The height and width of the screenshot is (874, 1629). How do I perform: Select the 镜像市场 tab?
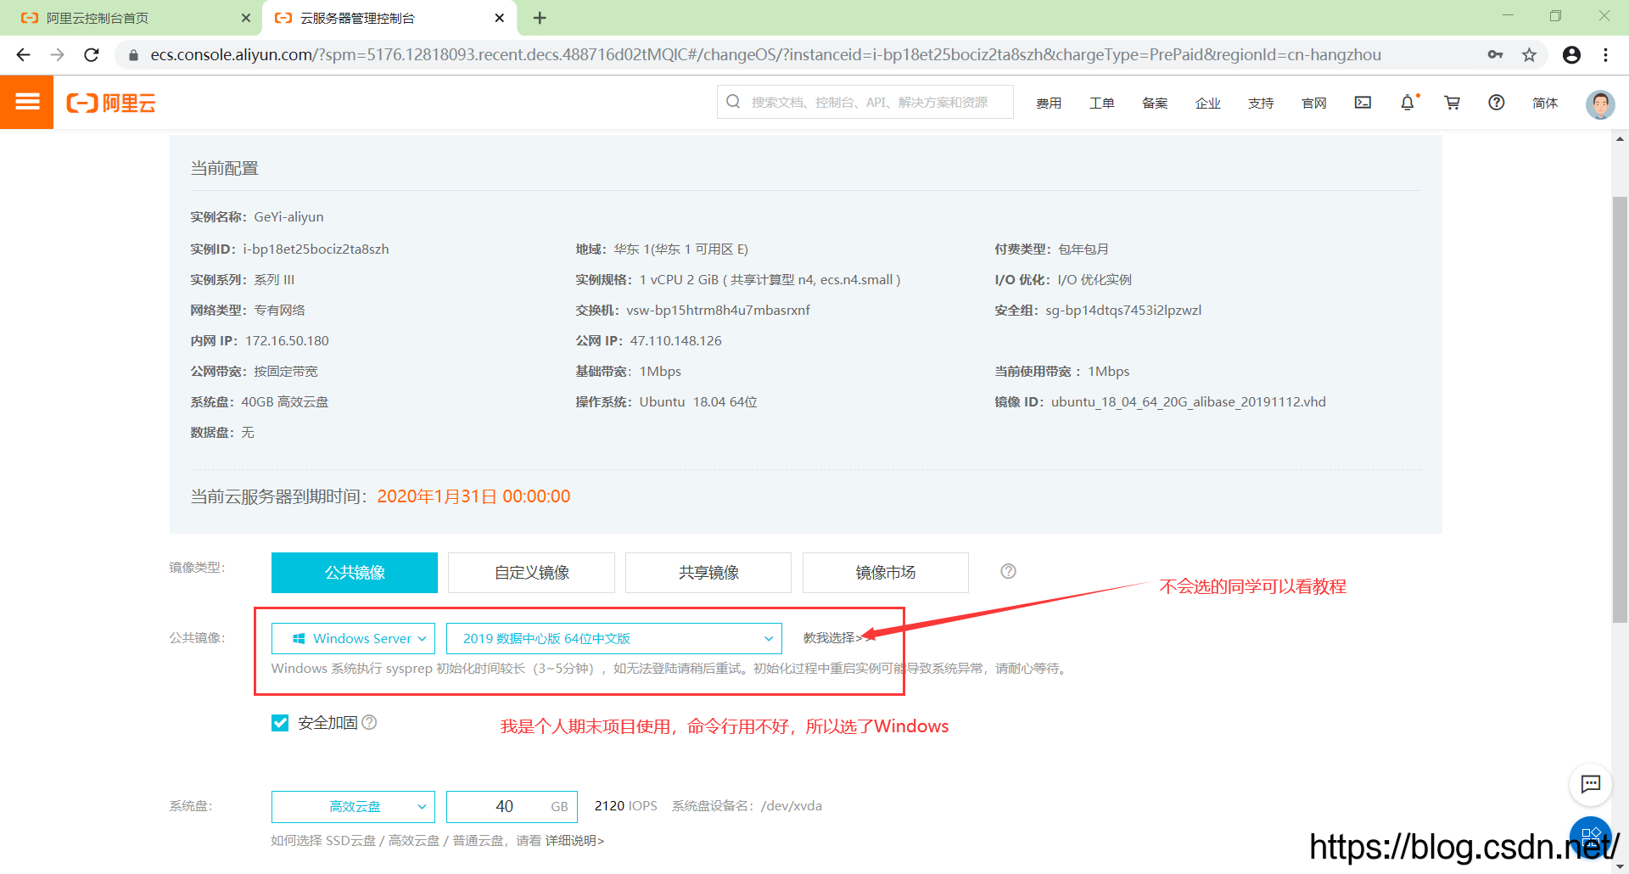tap(885, 573)
